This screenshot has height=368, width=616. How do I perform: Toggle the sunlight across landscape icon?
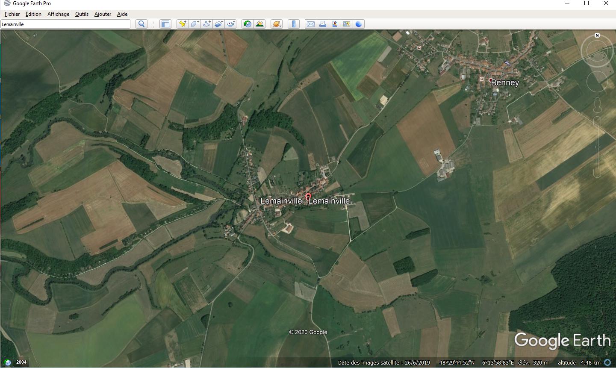coord(259,24)
